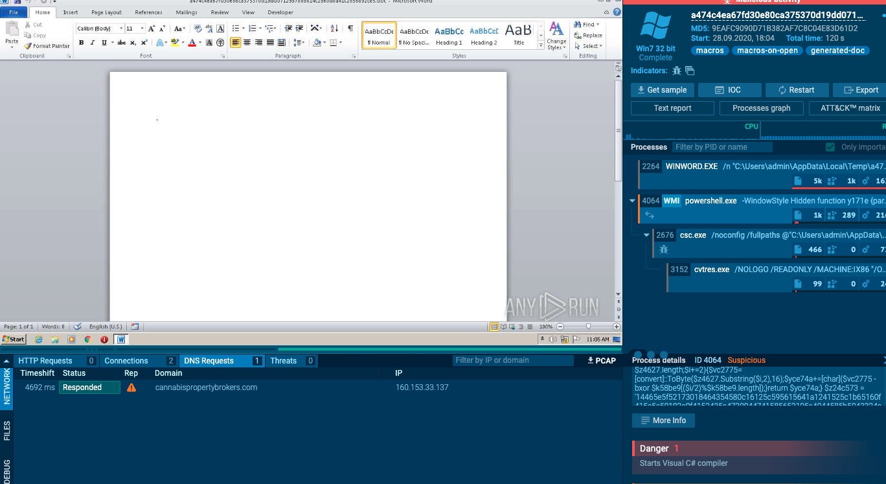This screenshot has width=886, height=484.
Task: Click the Grow Font icon
Action: 152,29
